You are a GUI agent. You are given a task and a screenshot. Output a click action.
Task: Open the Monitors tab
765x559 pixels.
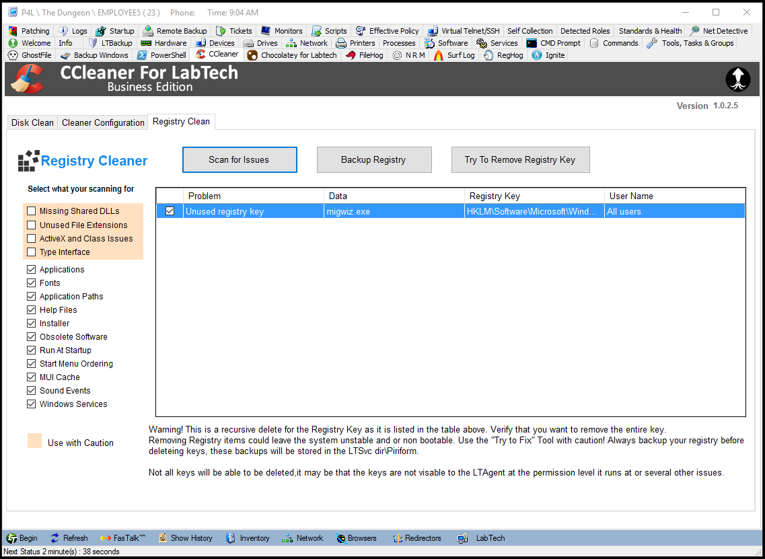pos(281,31)
